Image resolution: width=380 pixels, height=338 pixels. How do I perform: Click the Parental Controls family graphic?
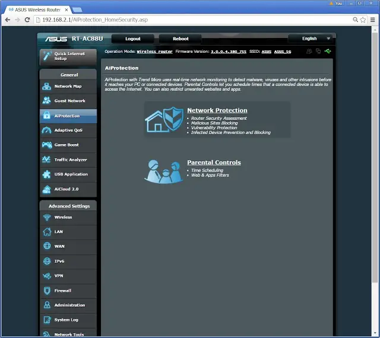(x=164, y=171)
